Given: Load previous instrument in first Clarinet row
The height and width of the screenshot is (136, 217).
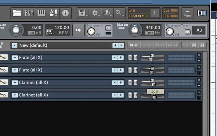Looking at the screenshot, I should pyautogui.click(x=115, y=83).
